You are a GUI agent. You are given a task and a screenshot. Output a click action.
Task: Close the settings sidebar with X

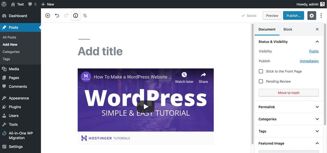(317, 29)
